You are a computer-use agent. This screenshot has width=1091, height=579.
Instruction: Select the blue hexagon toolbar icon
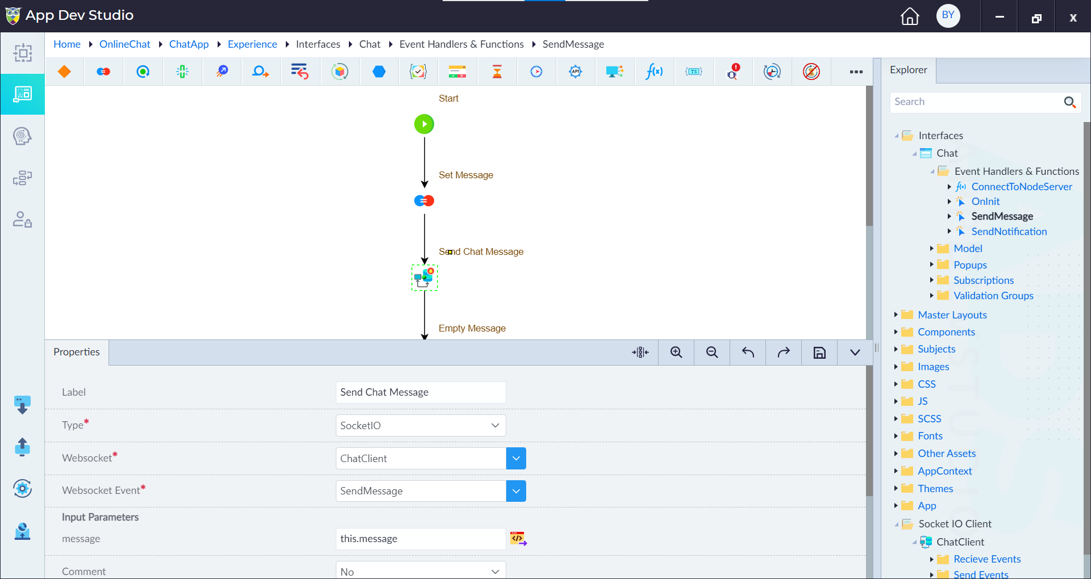click(x=379, y=72)
